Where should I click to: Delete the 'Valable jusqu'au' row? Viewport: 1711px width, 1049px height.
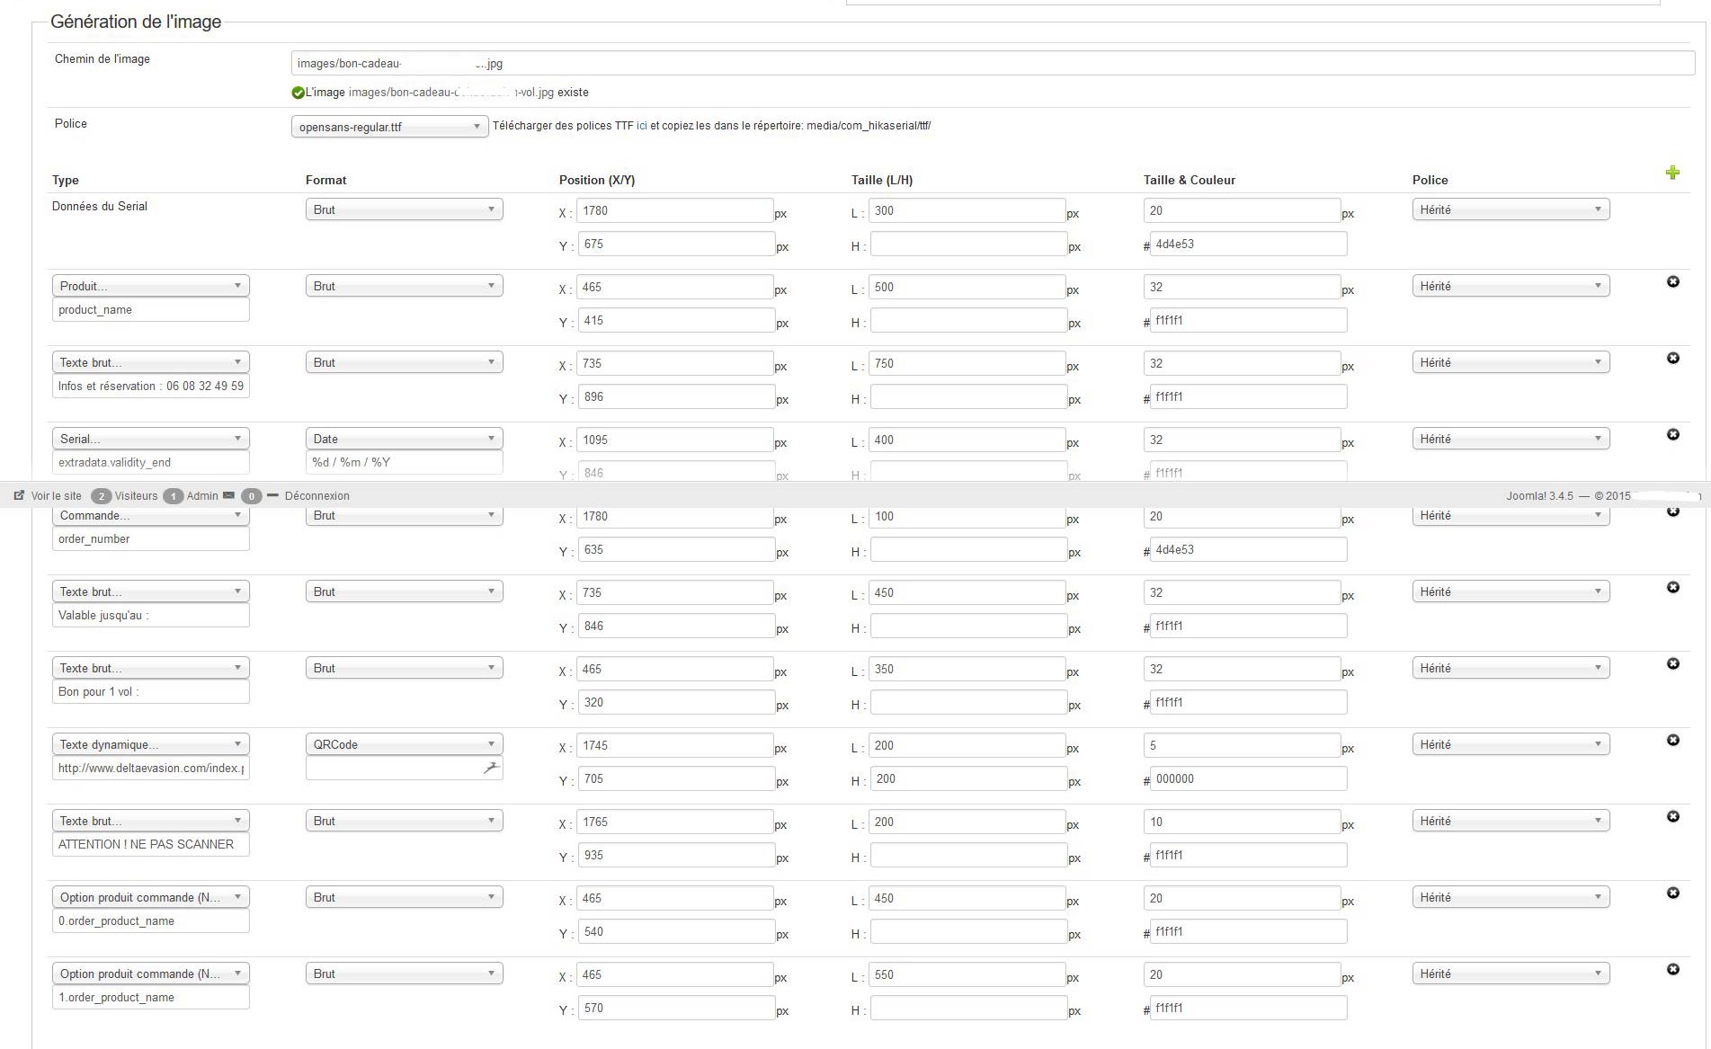click(1672, 588)
